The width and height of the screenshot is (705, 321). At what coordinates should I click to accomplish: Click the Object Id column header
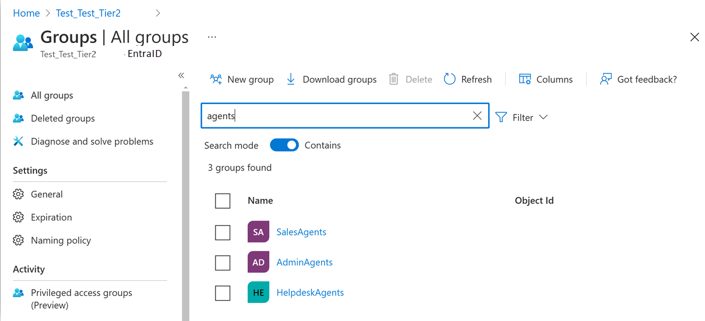(x=534, y=201)
